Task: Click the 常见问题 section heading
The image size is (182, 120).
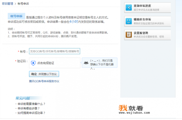Action: click(x=23, y=98)
